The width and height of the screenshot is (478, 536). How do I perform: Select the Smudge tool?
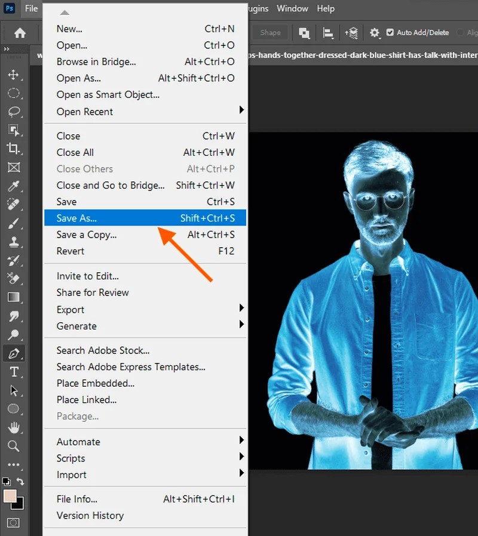point(14,316)
